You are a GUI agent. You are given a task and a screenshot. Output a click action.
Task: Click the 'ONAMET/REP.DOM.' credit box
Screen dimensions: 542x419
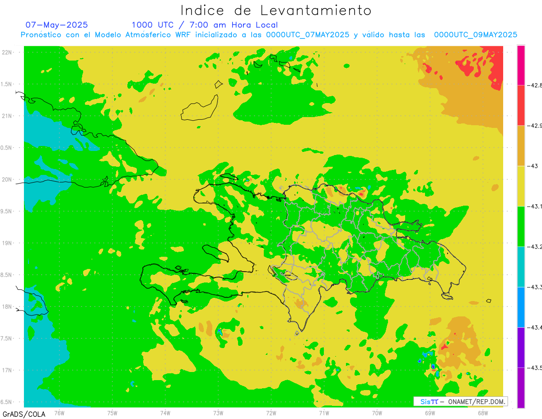click(460, 401)
